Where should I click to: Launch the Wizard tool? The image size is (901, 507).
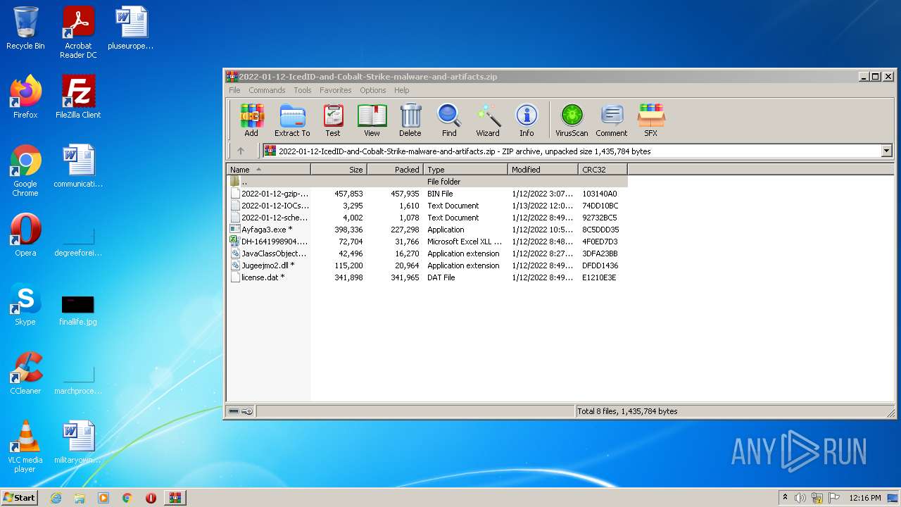[x=488, y=120]
